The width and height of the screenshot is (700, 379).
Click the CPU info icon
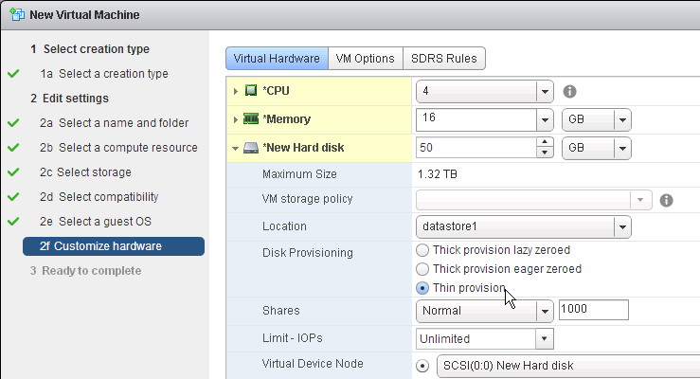[x=570, y=92]
